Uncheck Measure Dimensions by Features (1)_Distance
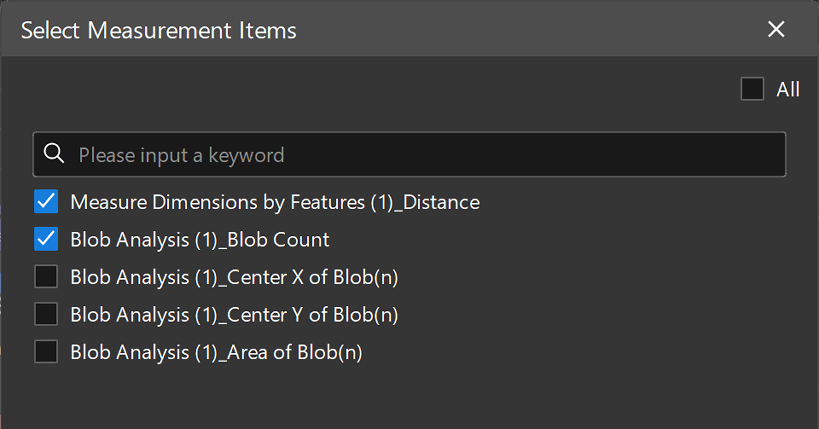Image resolution: width=819 pixels, height=429 pixels. tap(46, 202)
